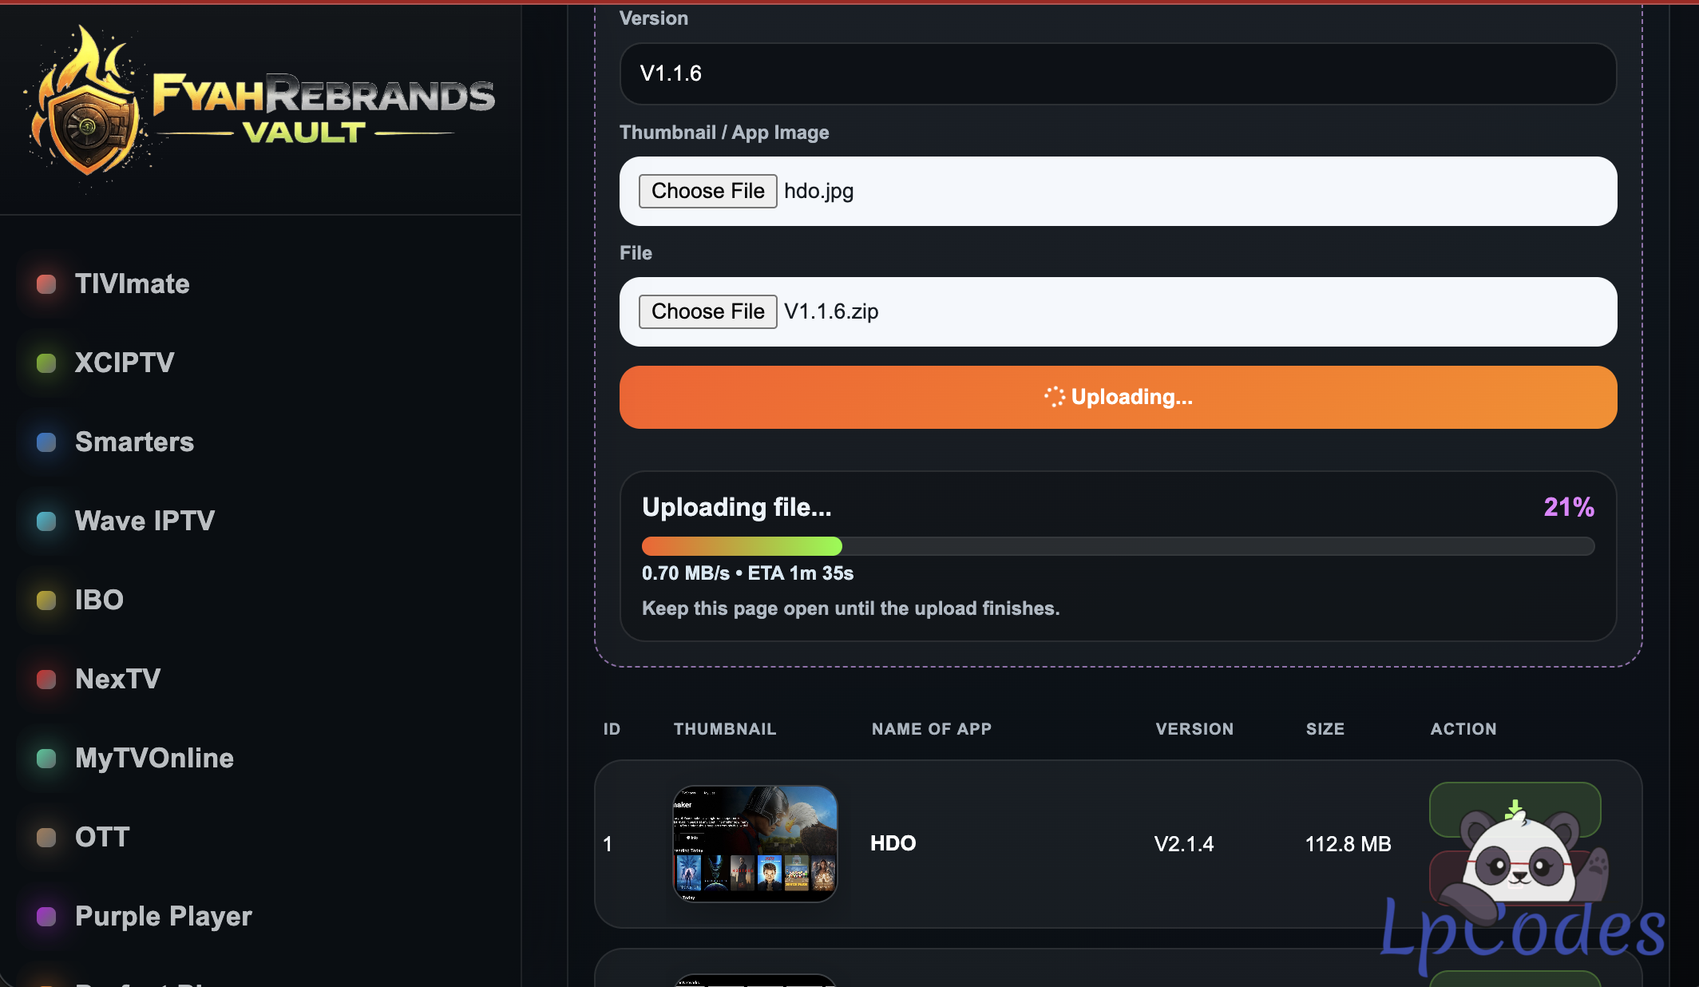The width and height of the screenshot is (1699, 987).
Task: Select Smarters in the sidebar
Action: pos(134,442)
